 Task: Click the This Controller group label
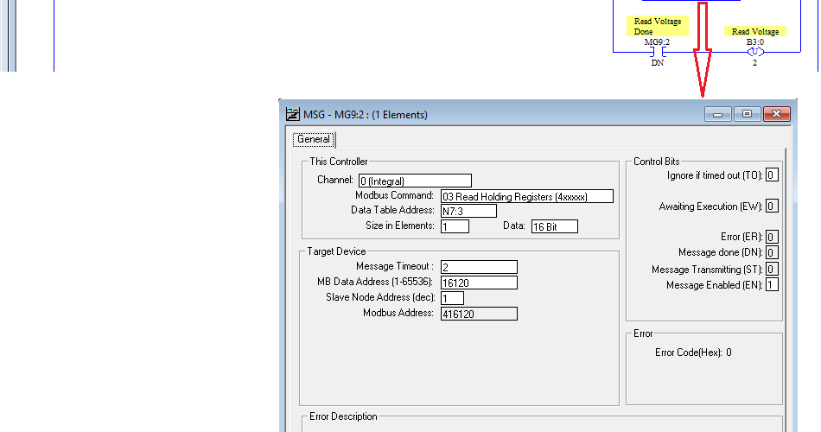point(338,162)
